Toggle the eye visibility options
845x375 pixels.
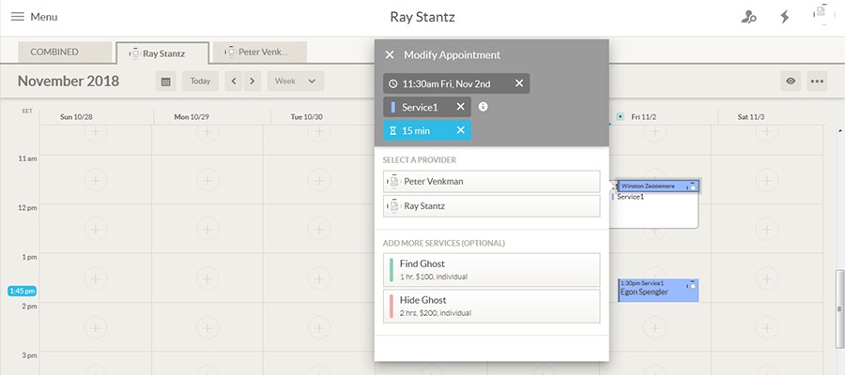pos(791,82)
